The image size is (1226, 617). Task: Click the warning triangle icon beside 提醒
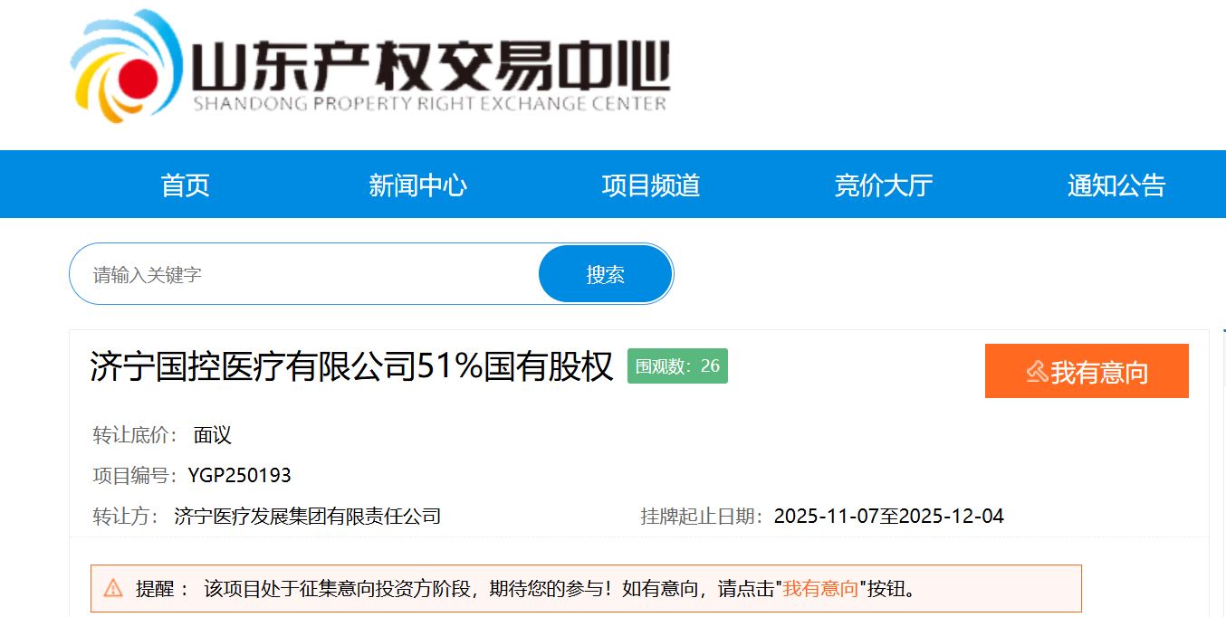(113, 588)
